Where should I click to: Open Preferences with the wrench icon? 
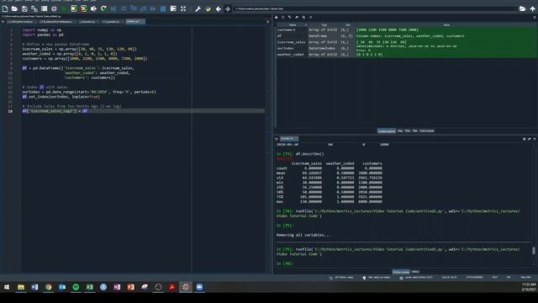click(x=198, y=9)
